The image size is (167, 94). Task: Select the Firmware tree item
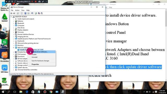click(20, 32)
